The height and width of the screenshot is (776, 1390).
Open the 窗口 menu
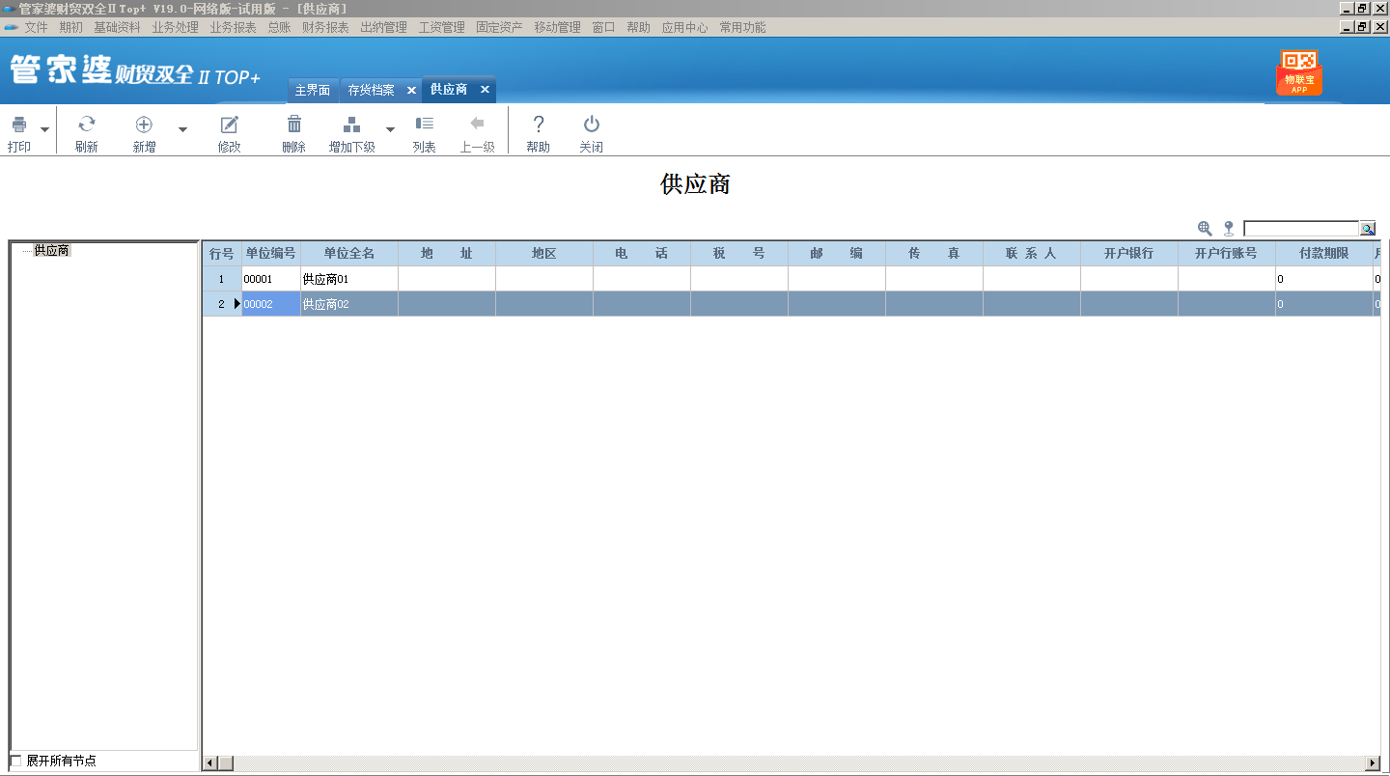(x=603, y=27)
